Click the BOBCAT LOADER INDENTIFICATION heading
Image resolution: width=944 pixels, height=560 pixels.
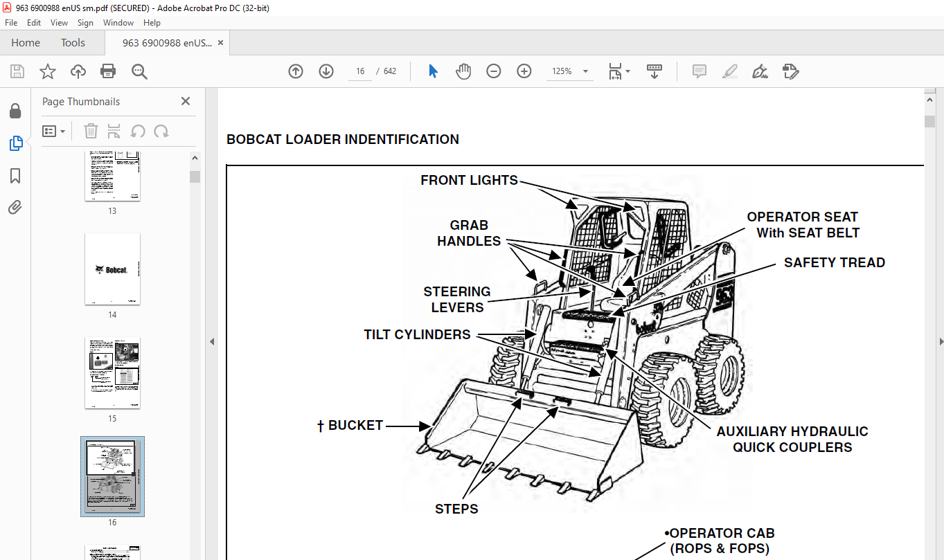[343, 139]
